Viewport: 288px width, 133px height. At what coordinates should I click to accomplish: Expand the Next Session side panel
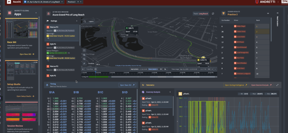coord(277,13)
